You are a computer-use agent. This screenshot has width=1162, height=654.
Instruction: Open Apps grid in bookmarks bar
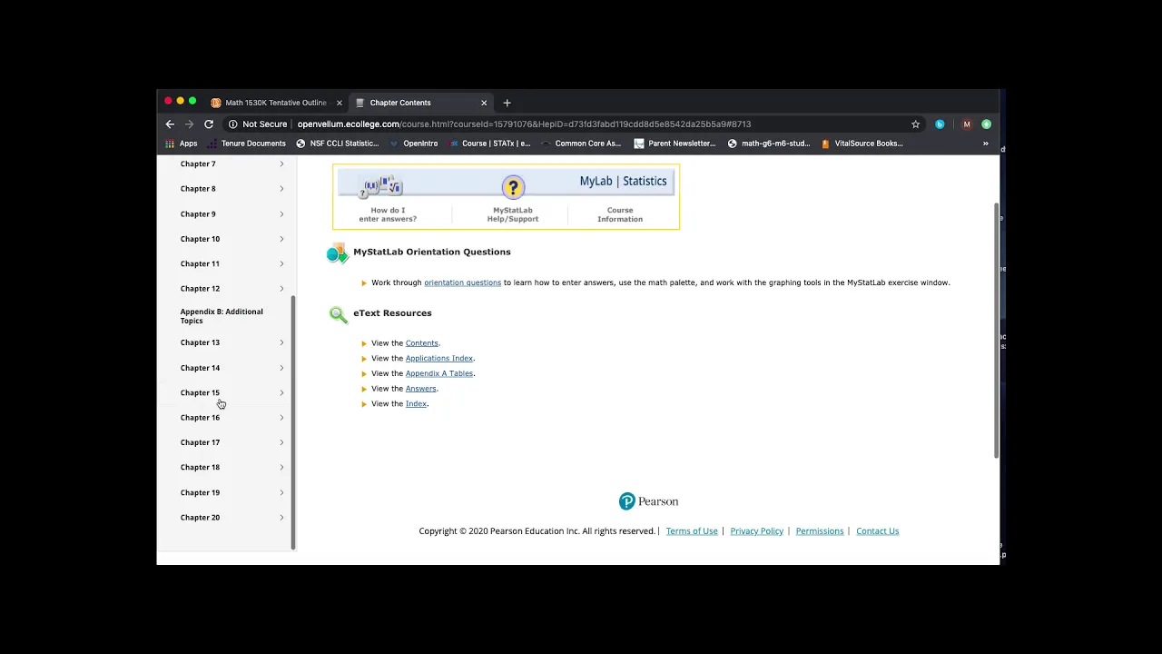click(x=182, y=144)
